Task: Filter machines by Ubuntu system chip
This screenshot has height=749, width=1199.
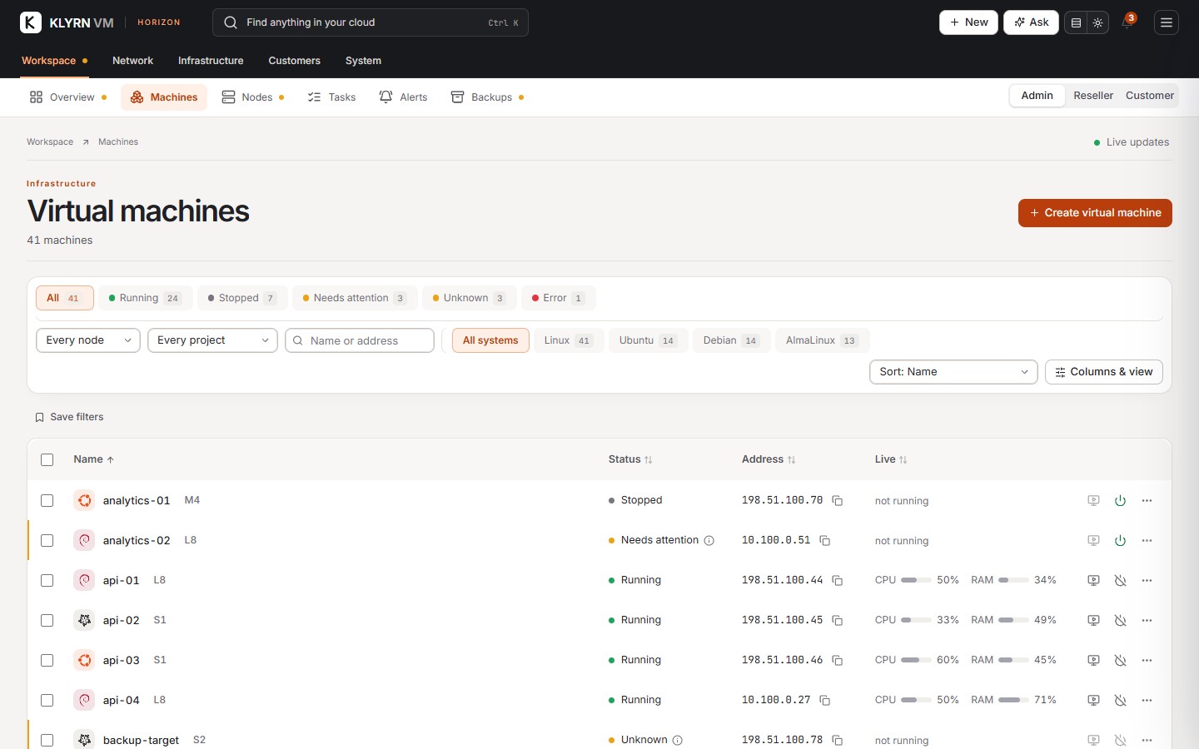Action: (648, 340)
